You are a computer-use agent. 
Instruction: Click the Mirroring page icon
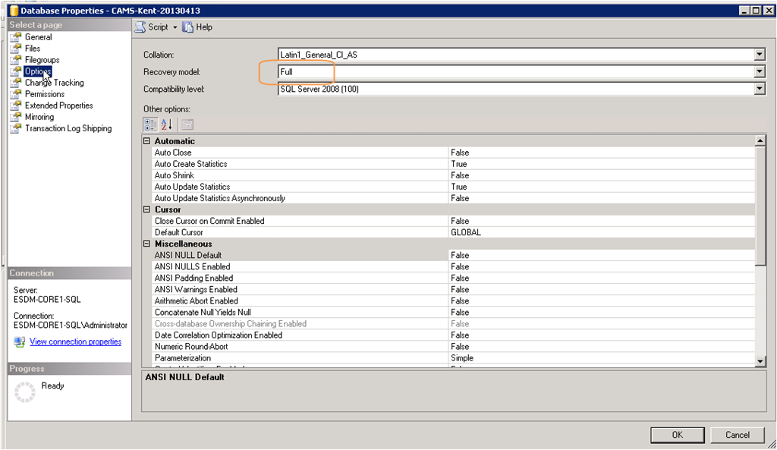tap(15, 117)
